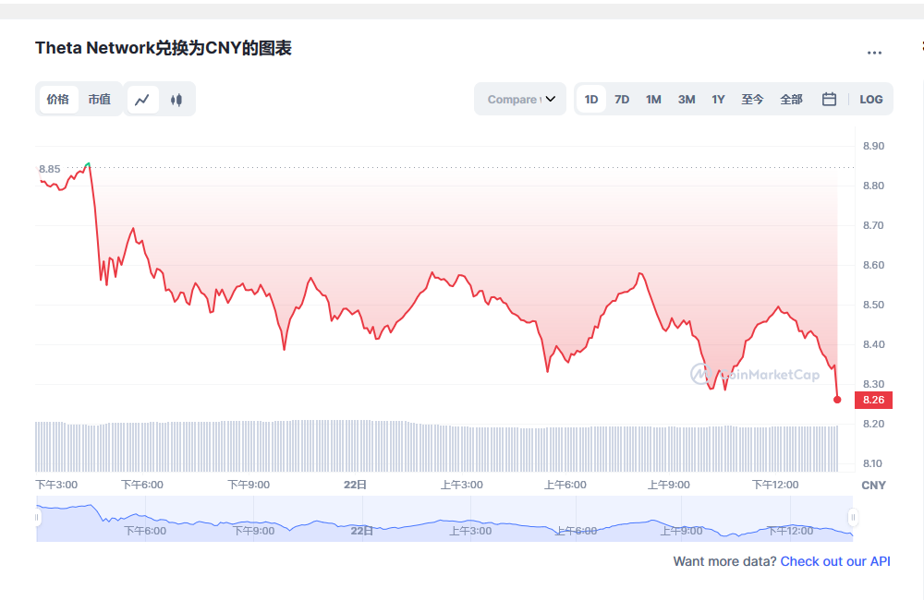924x600 pixels.
Task: Open the three-dot more options menu
Action: click(x=874, y=53)
